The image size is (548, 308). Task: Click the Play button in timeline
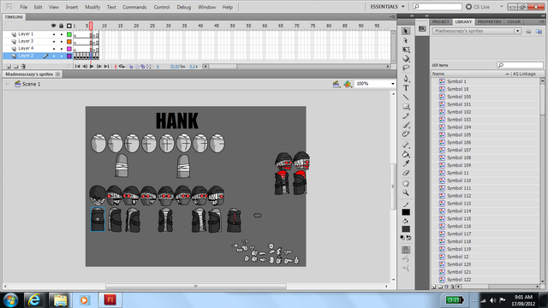tap(92, 67)
